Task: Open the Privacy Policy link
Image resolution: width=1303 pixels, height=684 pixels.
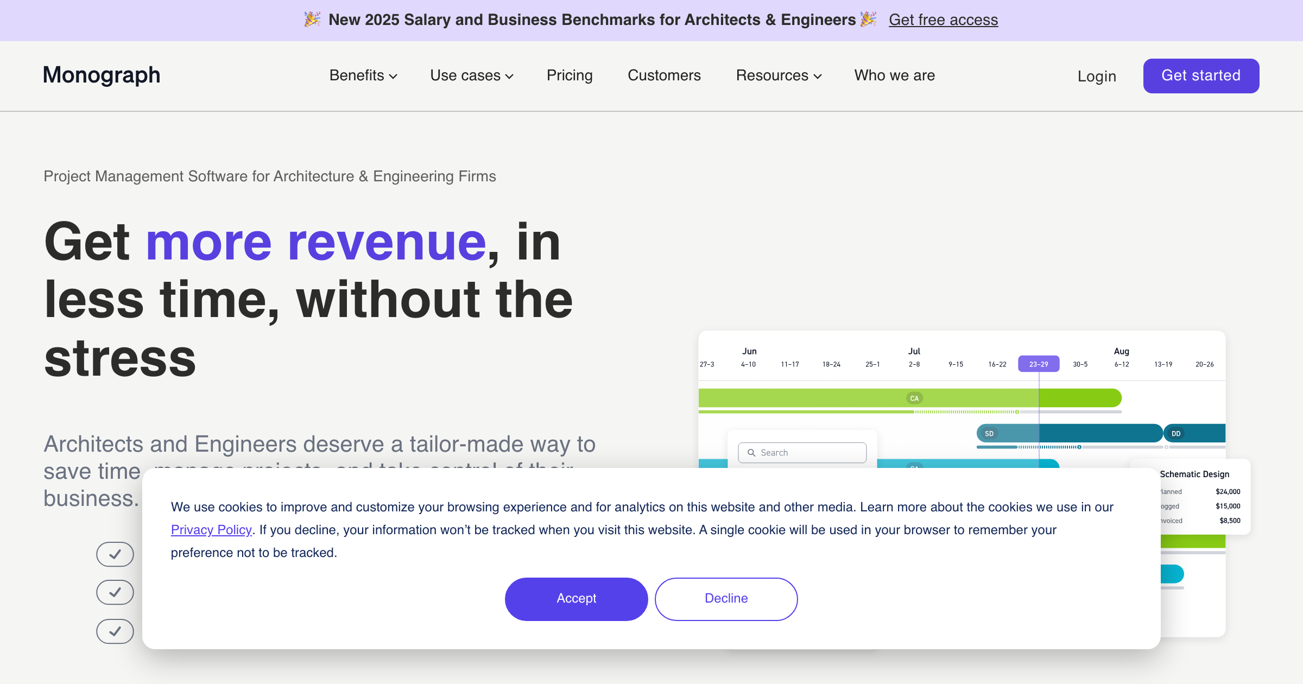Action: click(x=211, y=530)
